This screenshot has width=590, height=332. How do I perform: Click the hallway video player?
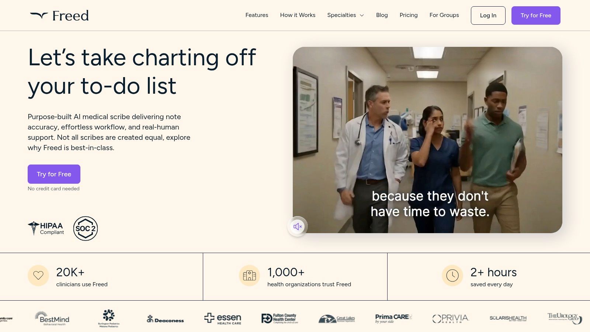tap(427, 140)
